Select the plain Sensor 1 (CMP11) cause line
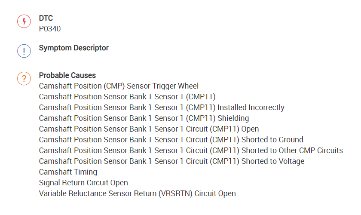This screenshot has height=215, width=361. click(x=127, y=97)
